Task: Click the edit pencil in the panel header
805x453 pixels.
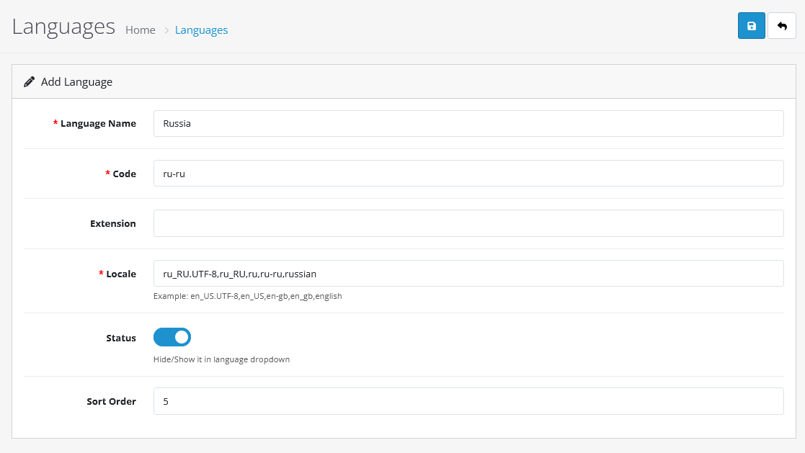Action: pyautogui.click(x=29, y=81)
